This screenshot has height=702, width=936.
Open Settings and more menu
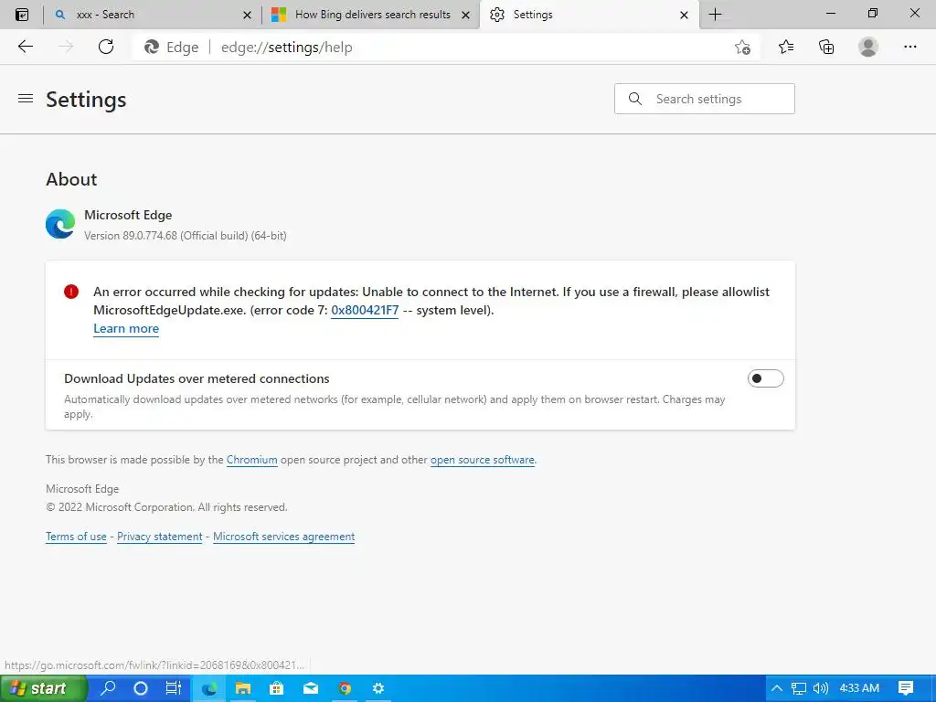pos(909,47)
